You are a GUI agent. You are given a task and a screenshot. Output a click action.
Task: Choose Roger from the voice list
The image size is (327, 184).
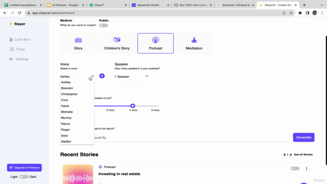pyautogui.click(x=77, y=129)
